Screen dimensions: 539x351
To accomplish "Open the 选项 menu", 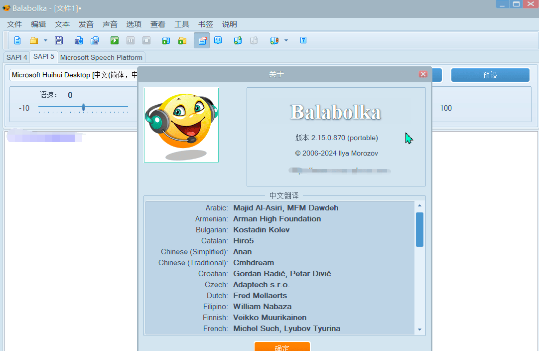I will (x=134, y=24).
